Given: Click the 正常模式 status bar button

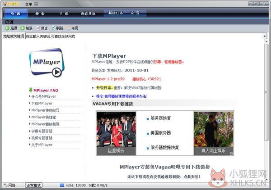Looking at the screenshot, I should (x=34, y=185).
